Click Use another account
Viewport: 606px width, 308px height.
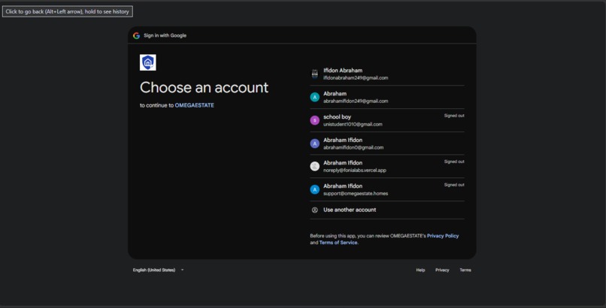tap(387, 210)
